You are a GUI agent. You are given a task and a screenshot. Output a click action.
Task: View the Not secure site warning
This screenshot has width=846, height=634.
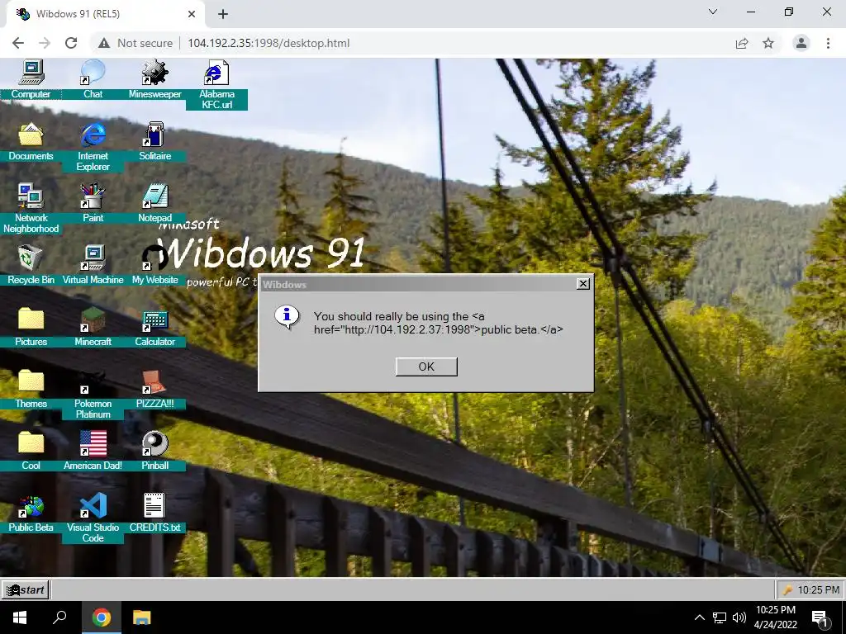click(135, 43)
